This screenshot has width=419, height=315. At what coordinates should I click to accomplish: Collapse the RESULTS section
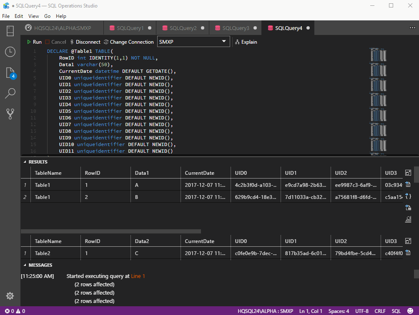pyautogui.click(x=35, y=162)
